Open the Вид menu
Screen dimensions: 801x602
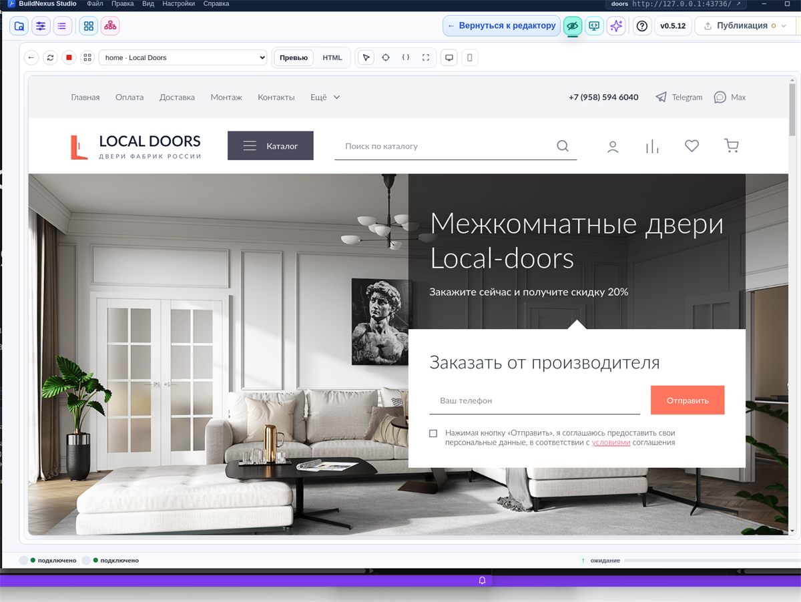click(148, 4)
